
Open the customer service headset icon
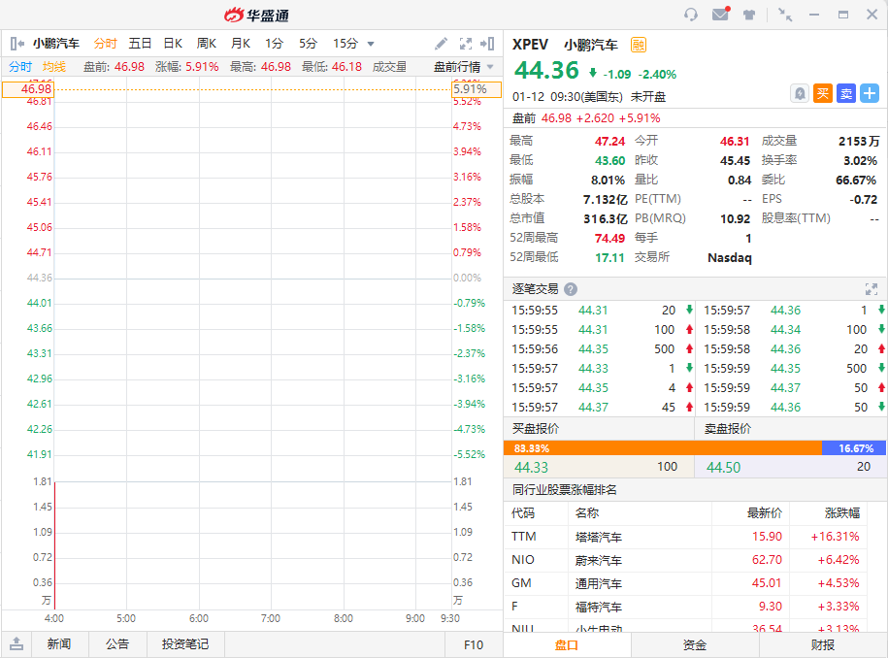(691, 15)
